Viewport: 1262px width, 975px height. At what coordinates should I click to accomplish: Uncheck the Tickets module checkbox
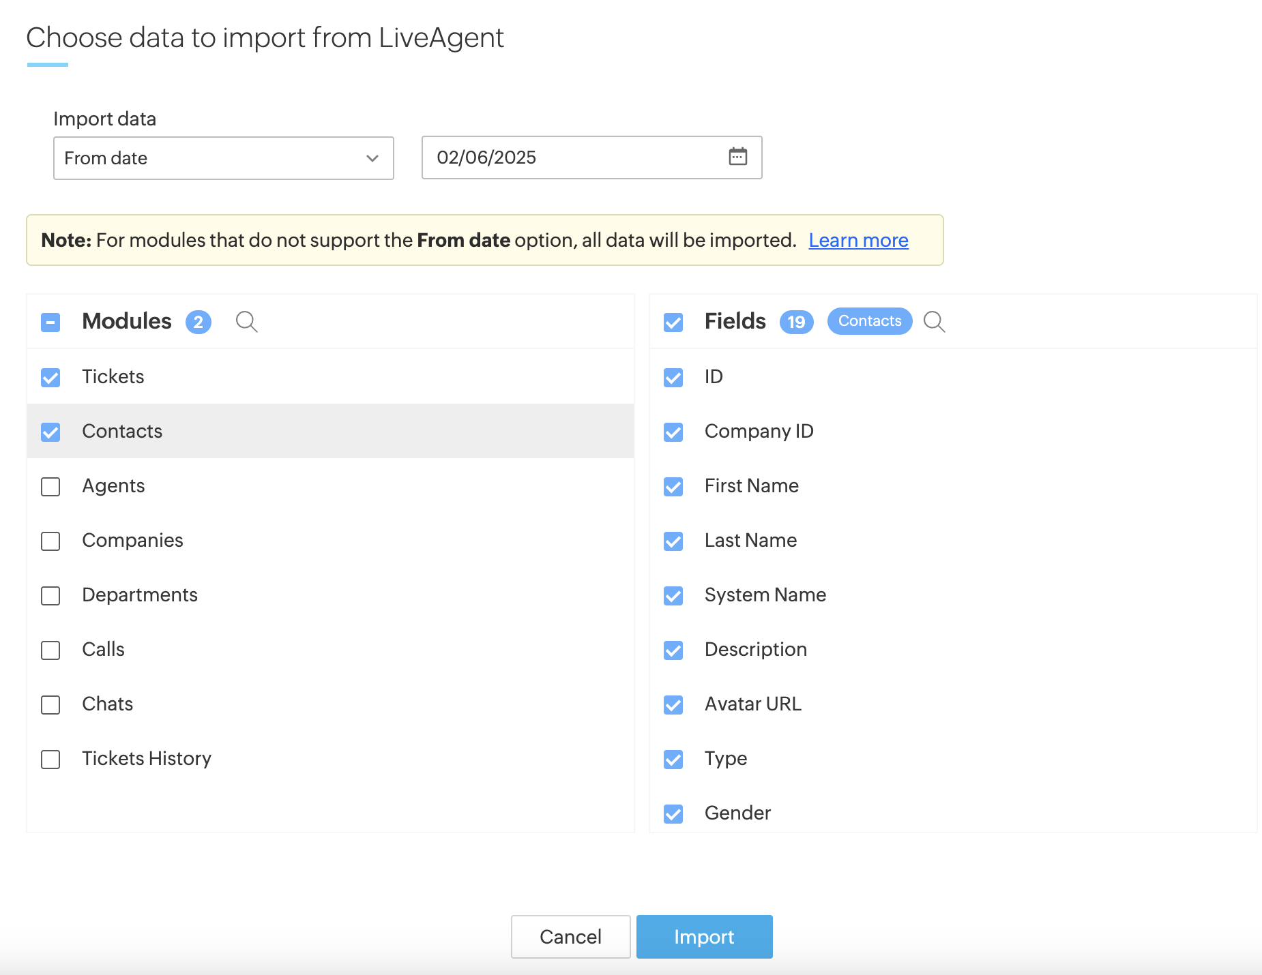click(x=50, y=377)
